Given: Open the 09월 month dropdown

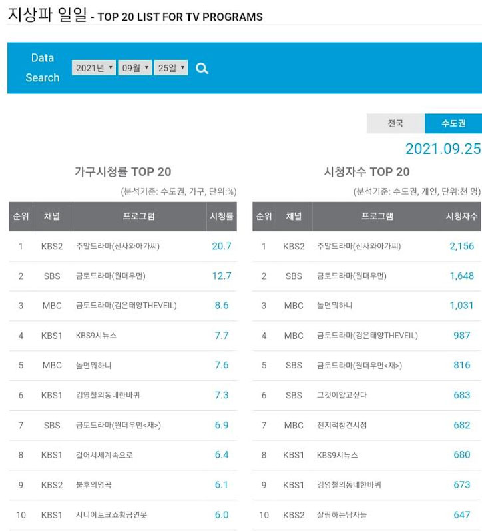Looking at the screenshot, I should 134,68.
